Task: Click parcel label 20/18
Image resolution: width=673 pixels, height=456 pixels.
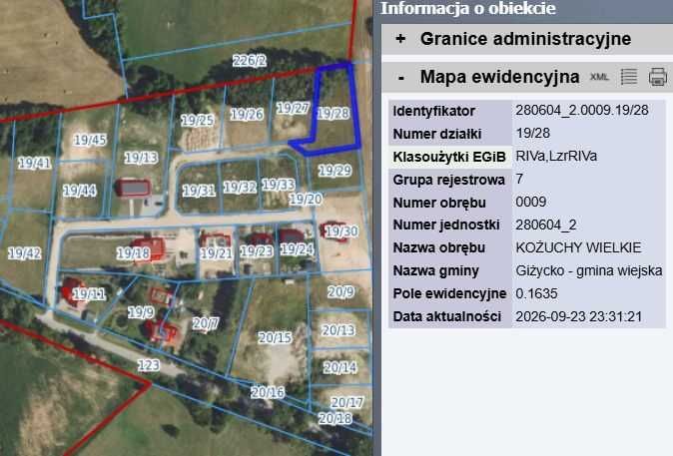Action: [335, 418]
